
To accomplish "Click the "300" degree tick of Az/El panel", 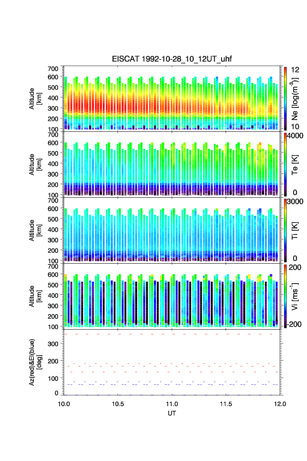I will coord(53,344).
